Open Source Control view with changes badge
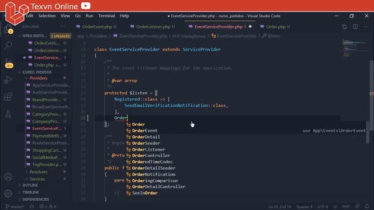Viewport: 374px width, 210px height. click(x=9, y=63)
